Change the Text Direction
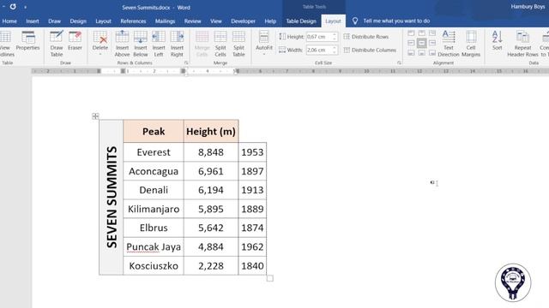The height and width of the screenshot is (308, 549). pyautogui.click(x=448, y=44)
